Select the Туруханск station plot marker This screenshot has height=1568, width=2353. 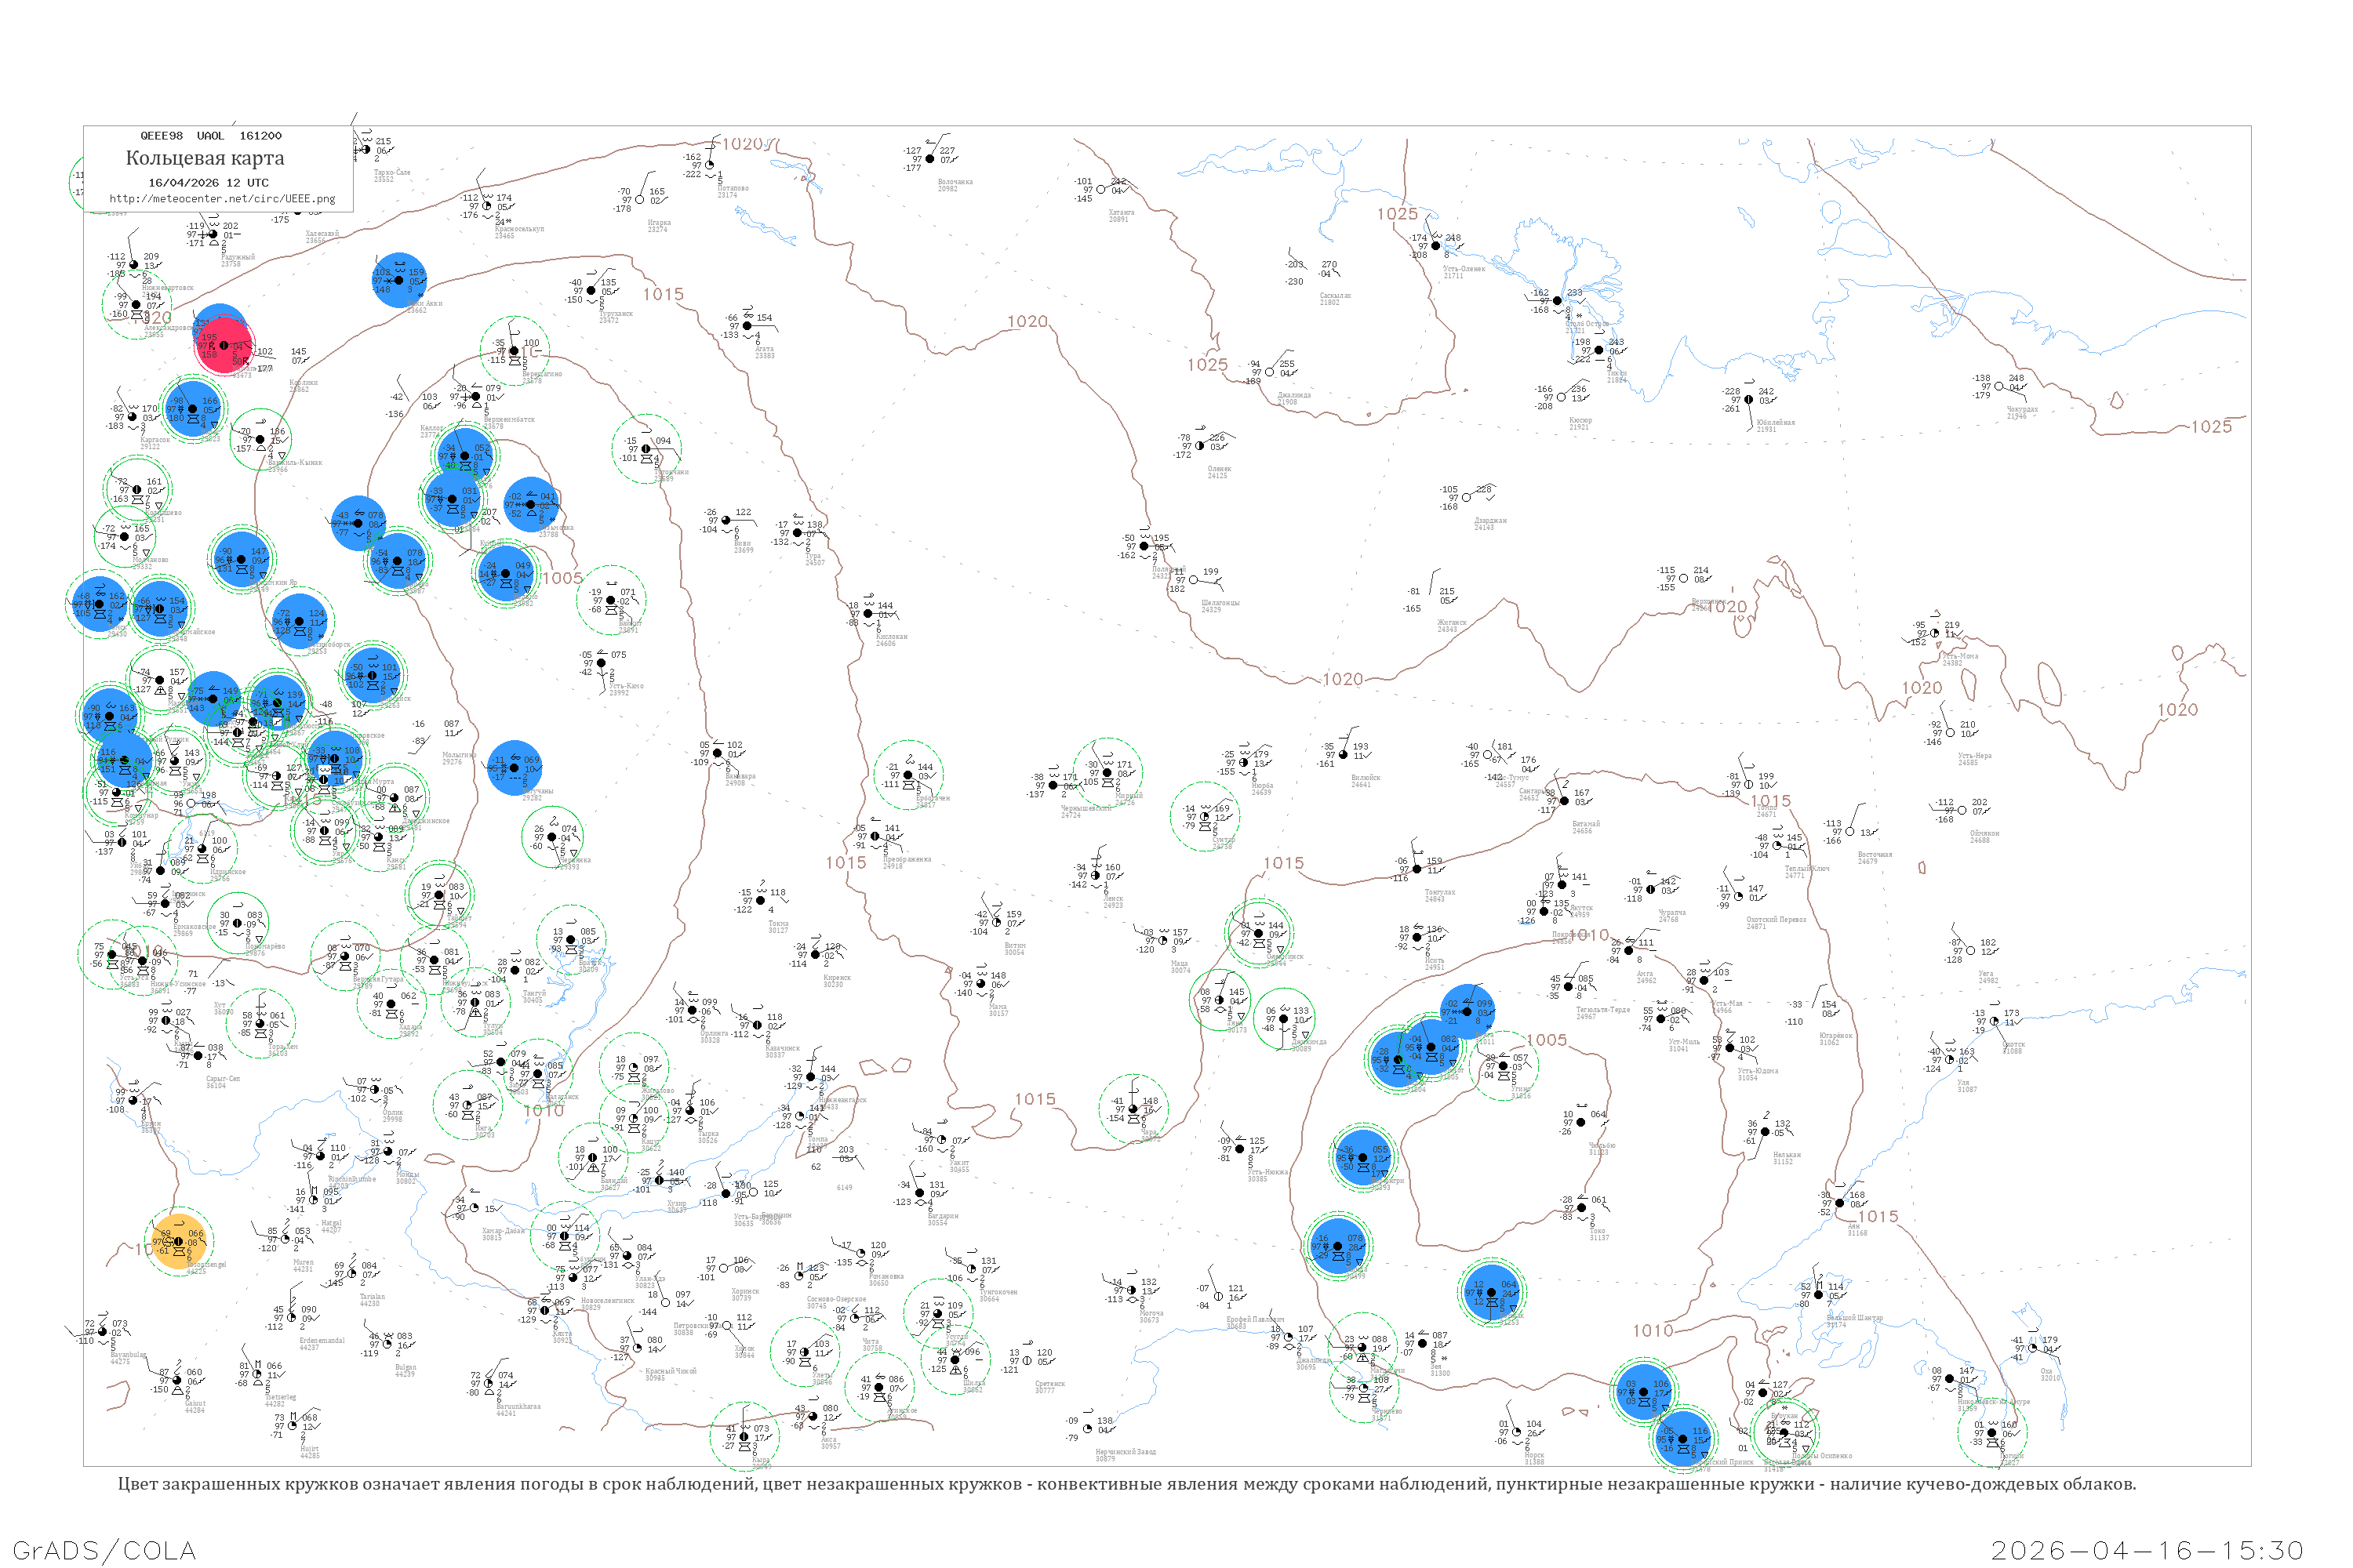(x=591, y=291)
